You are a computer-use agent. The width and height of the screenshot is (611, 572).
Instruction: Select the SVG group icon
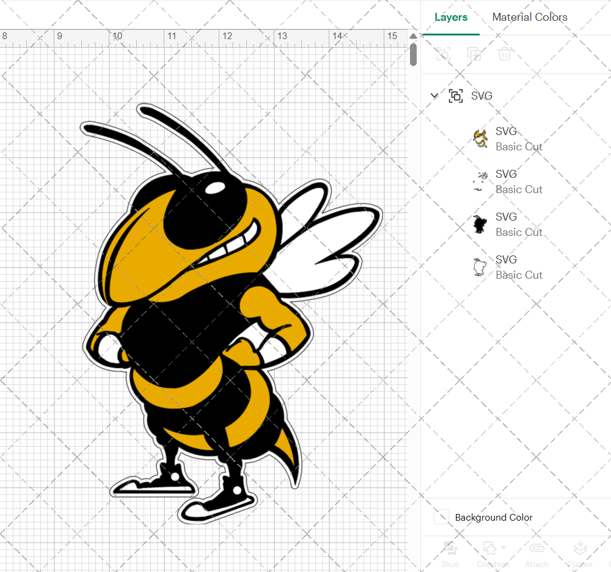pos(456,95)
